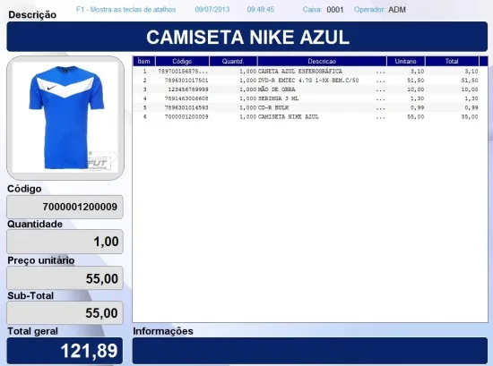Select the CD-R BULK row
This screenshot has height=366, width=493.
[307, 107]
